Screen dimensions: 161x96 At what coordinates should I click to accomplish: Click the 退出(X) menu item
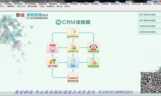(x=67, y=6)
